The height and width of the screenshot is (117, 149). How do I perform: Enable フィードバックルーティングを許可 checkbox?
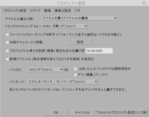tap(7, 34)
